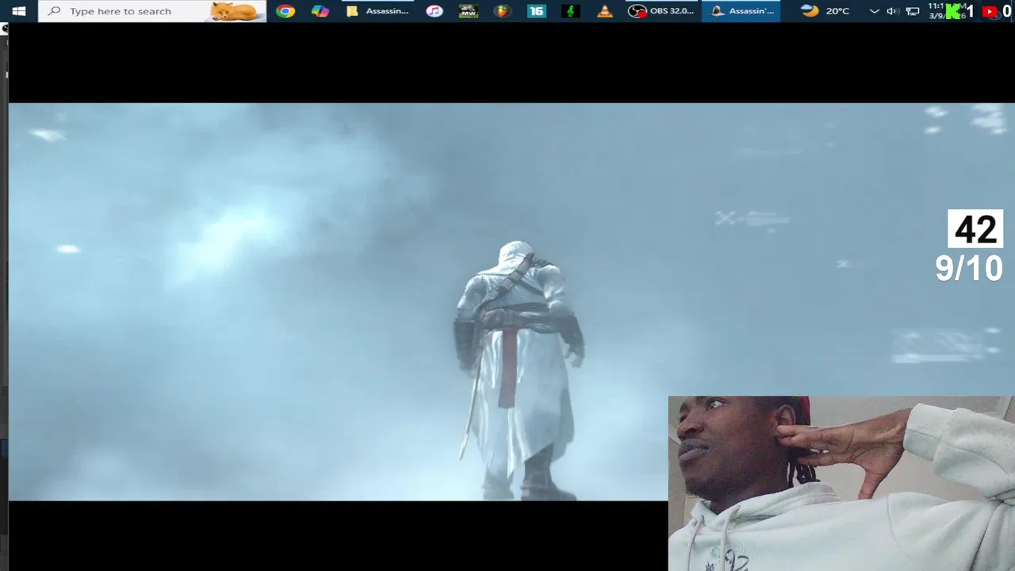Open the Assassin folder in File Explorer
Screen dimensions: 1015x571
(378, 11)
